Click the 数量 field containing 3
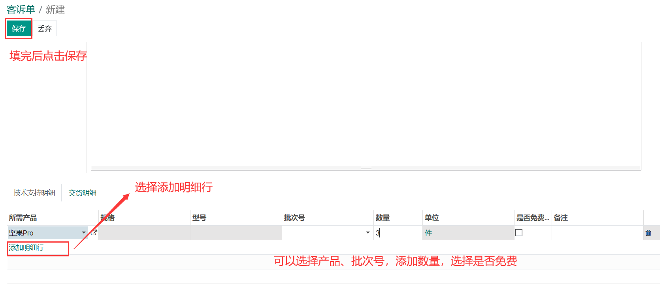The width and height of the screenshot is (669, 284). (x=398, y=233)
